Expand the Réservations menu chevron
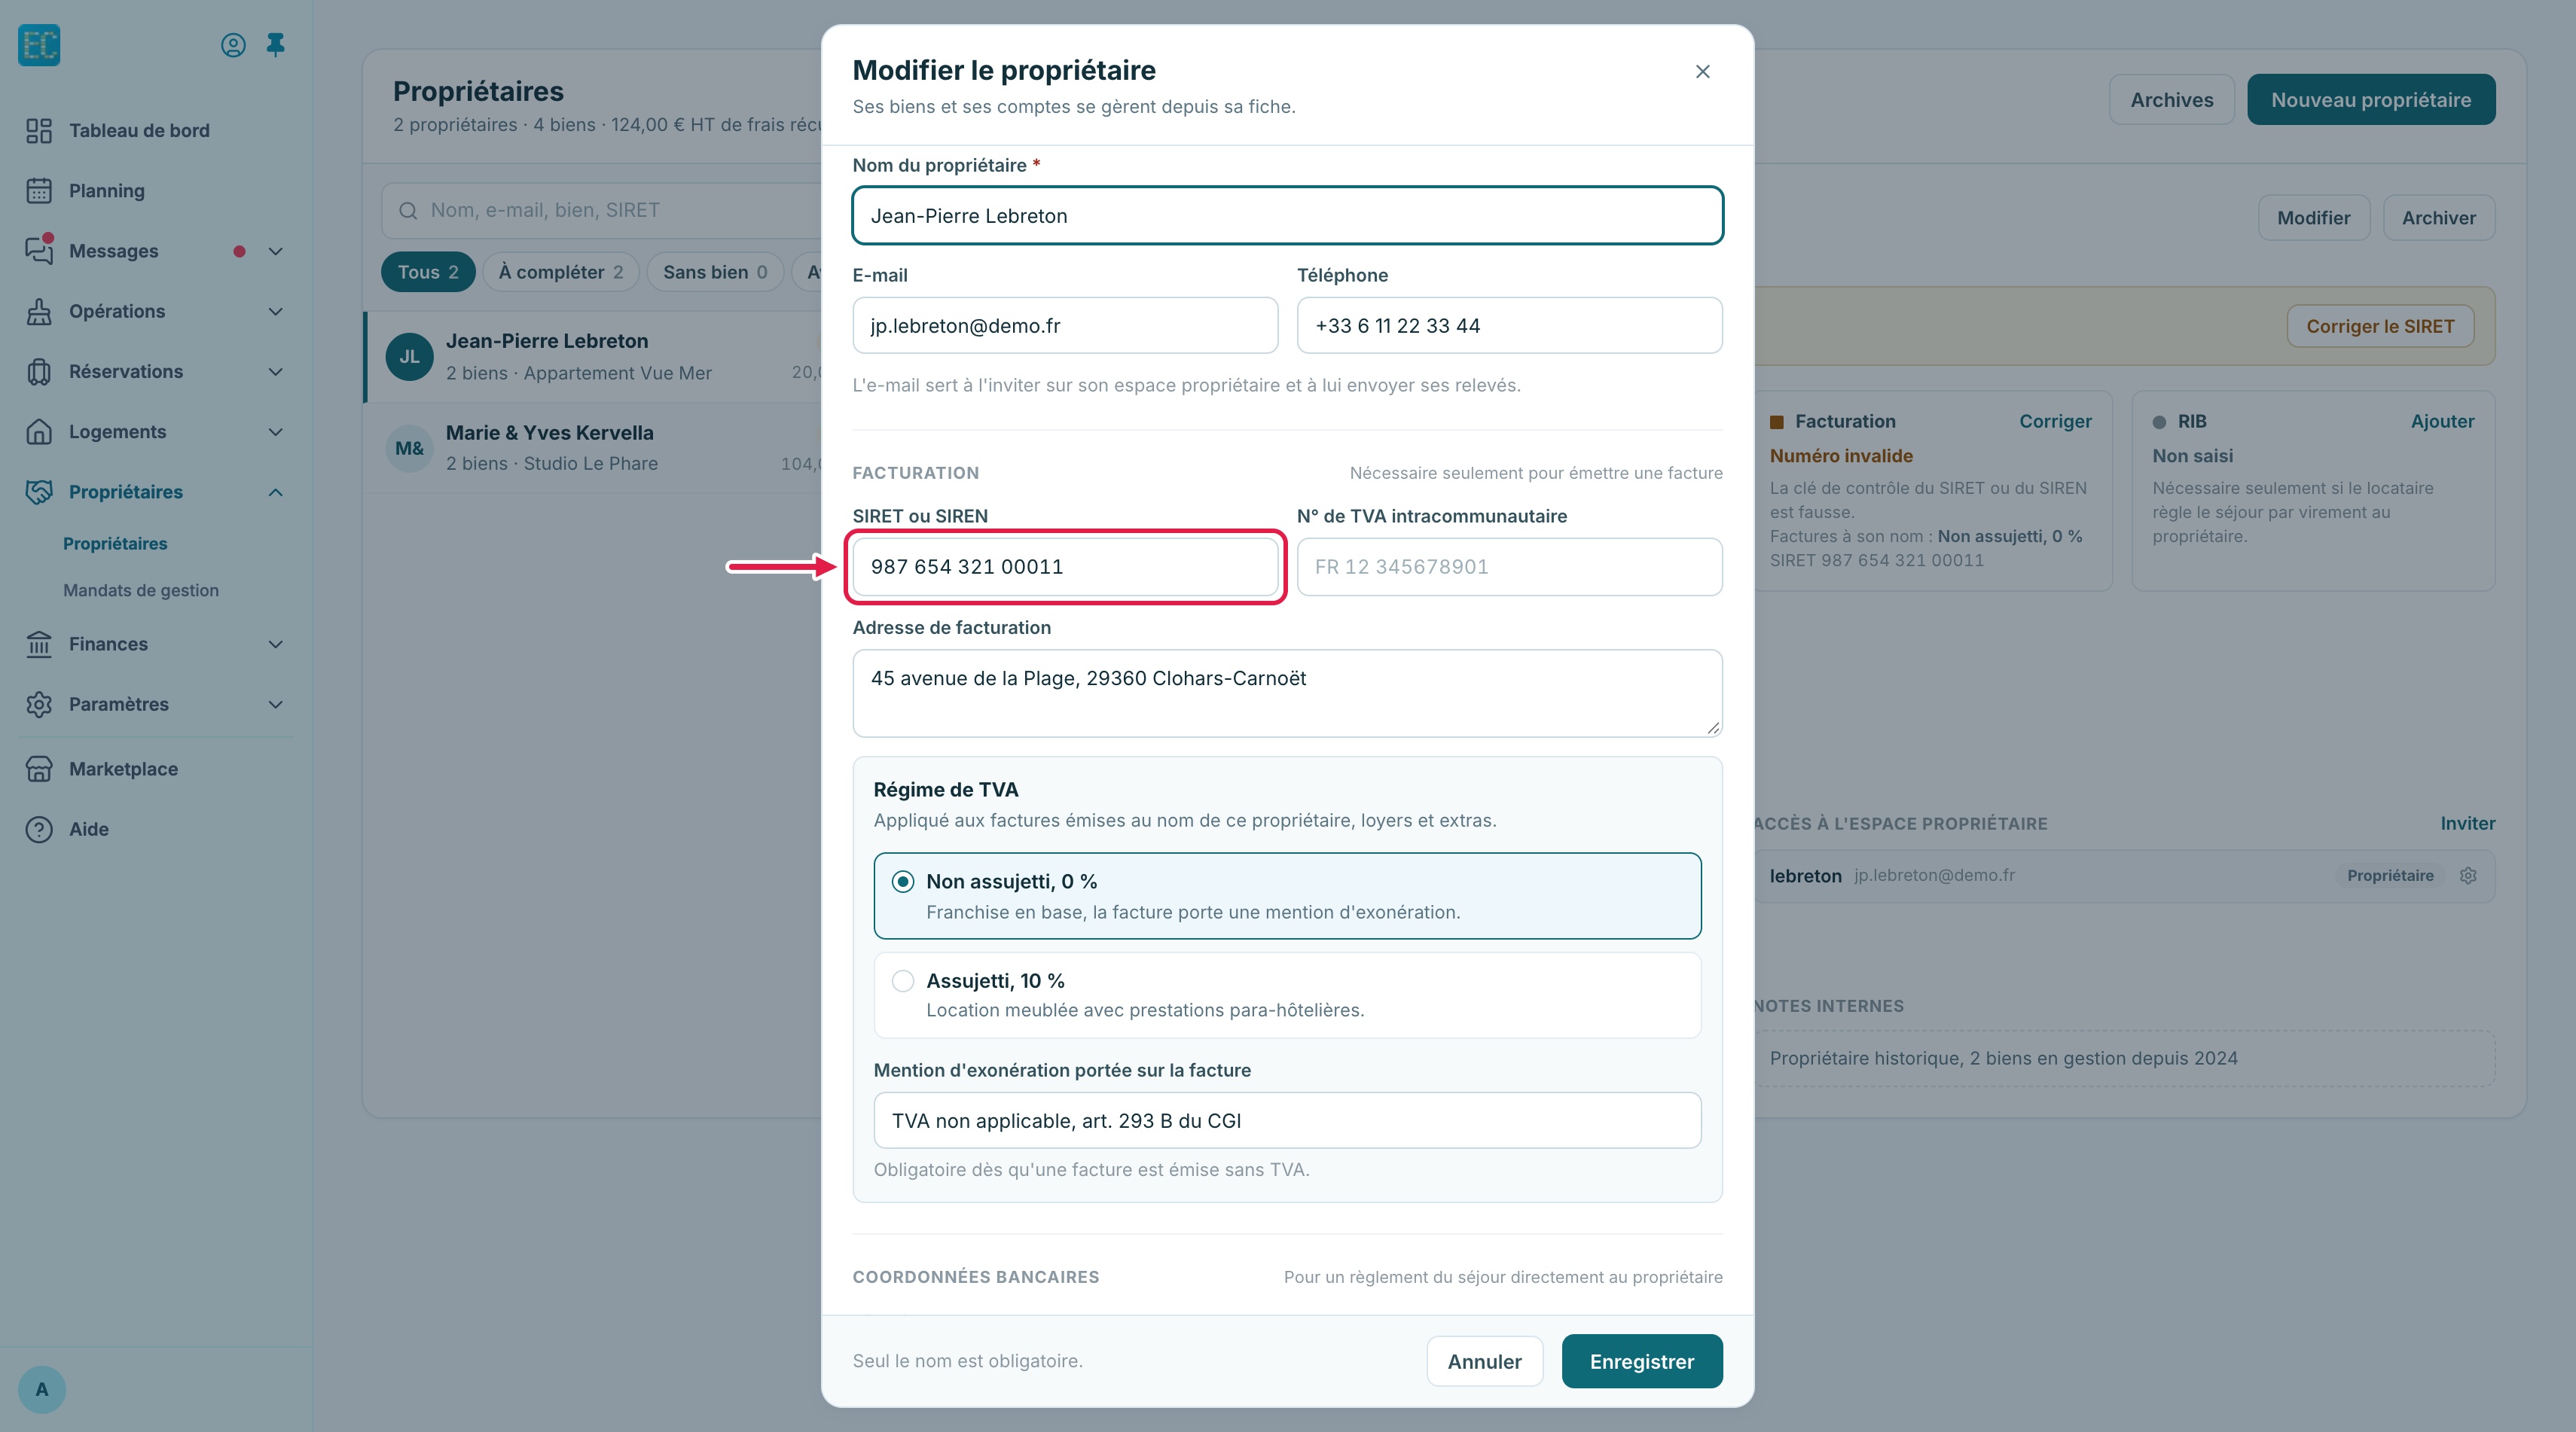This screenshot has width=2576, height=1432. [276, 372]
